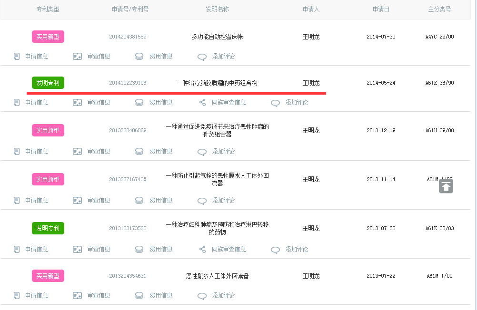Image resolution: width=477 pixels, height=310 pixels.
Task: Open 同族审查信息 for patent 2013103173525
Action: 229,250
